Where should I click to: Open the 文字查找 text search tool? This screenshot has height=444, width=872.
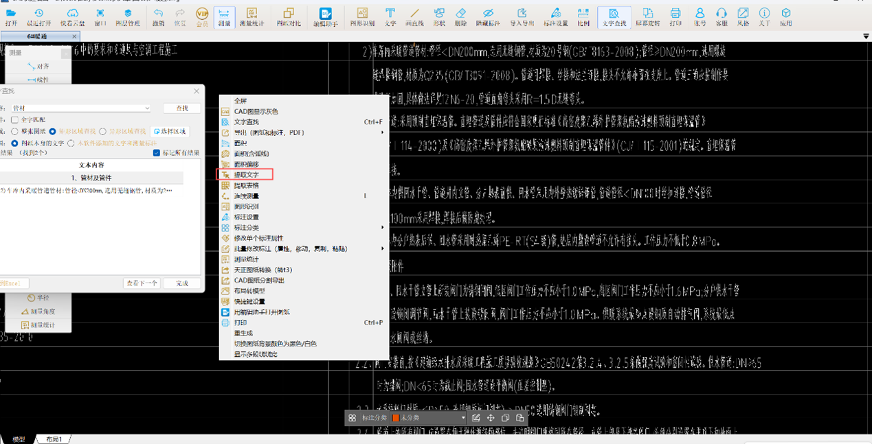point(614,16)
